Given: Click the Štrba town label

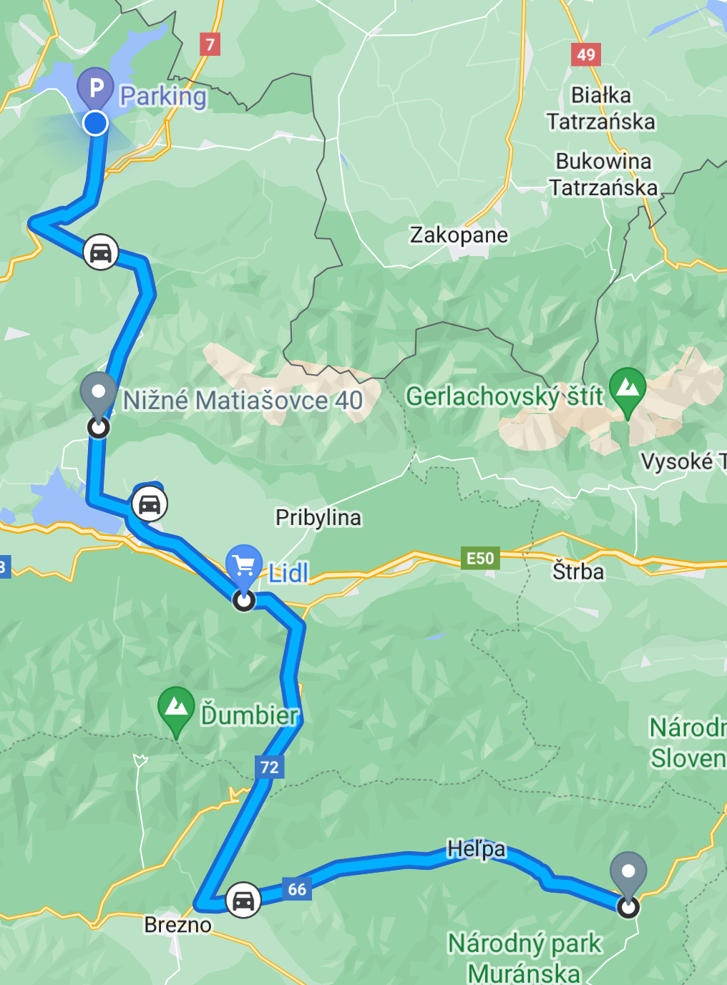Looking at the screenshot, I should [x=578, y=572].
